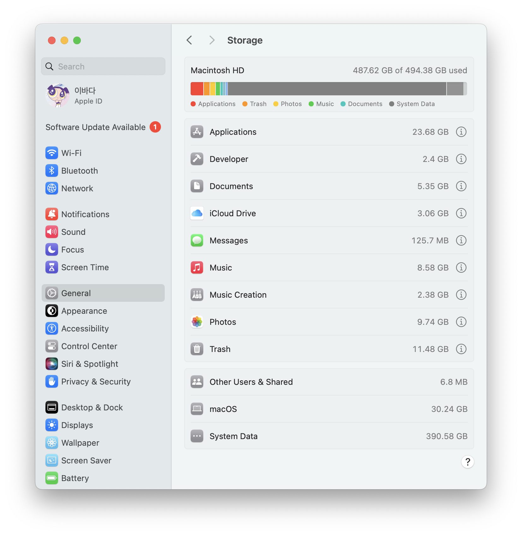Click the Trash can row icon
522x536 pixels.
point(197,349)
